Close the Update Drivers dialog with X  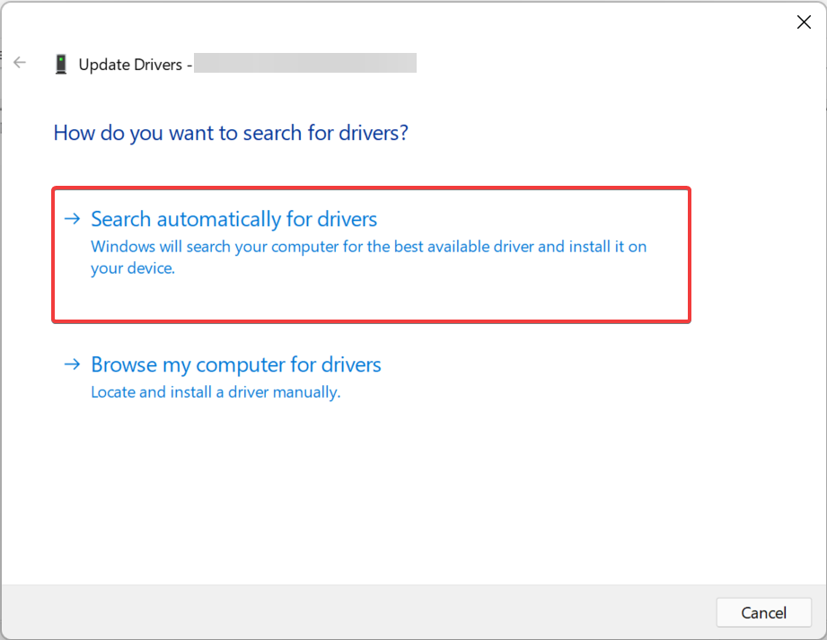(x=804, y=22)
